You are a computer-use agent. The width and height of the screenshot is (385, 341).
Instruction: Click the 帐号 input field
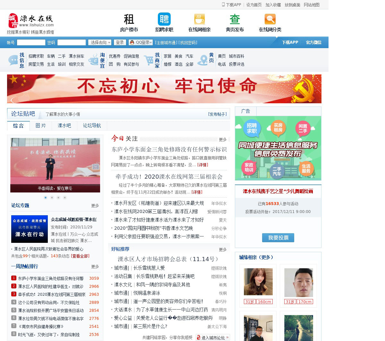click(x=31, y=42)
